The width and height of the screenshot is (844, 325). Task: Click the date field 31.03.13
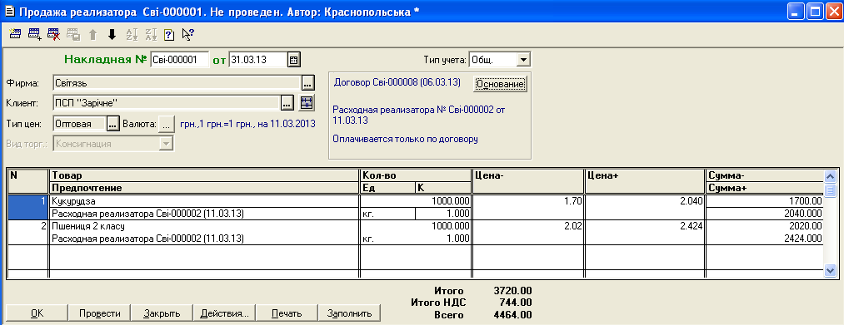click(257, 60)
